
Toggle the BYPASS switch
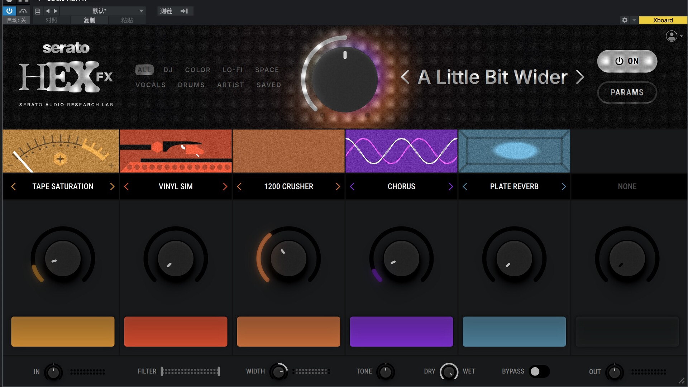click(x=539, y=371)
